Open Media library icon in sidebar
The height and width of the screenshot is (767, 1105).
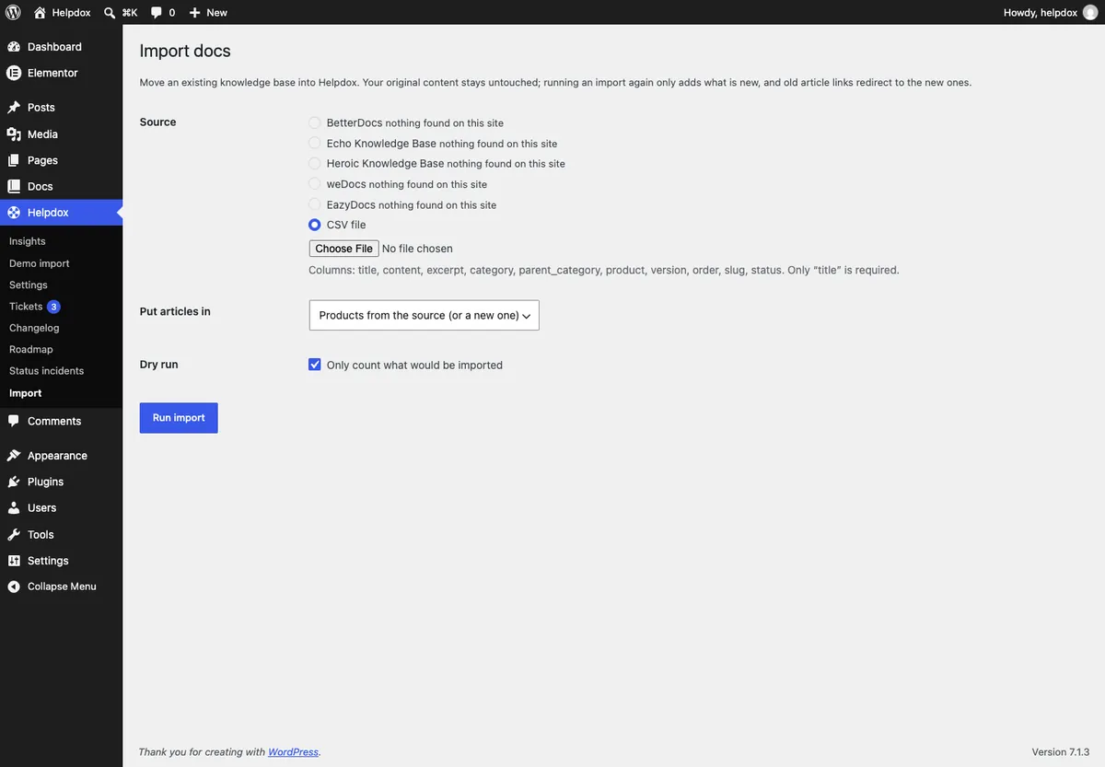(14, 134)
